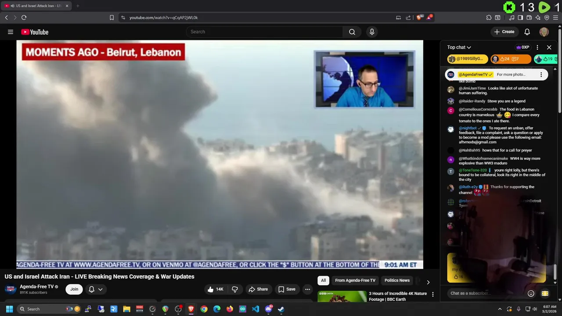
Task: Open Windows Start menu
Action: [9, 309]
